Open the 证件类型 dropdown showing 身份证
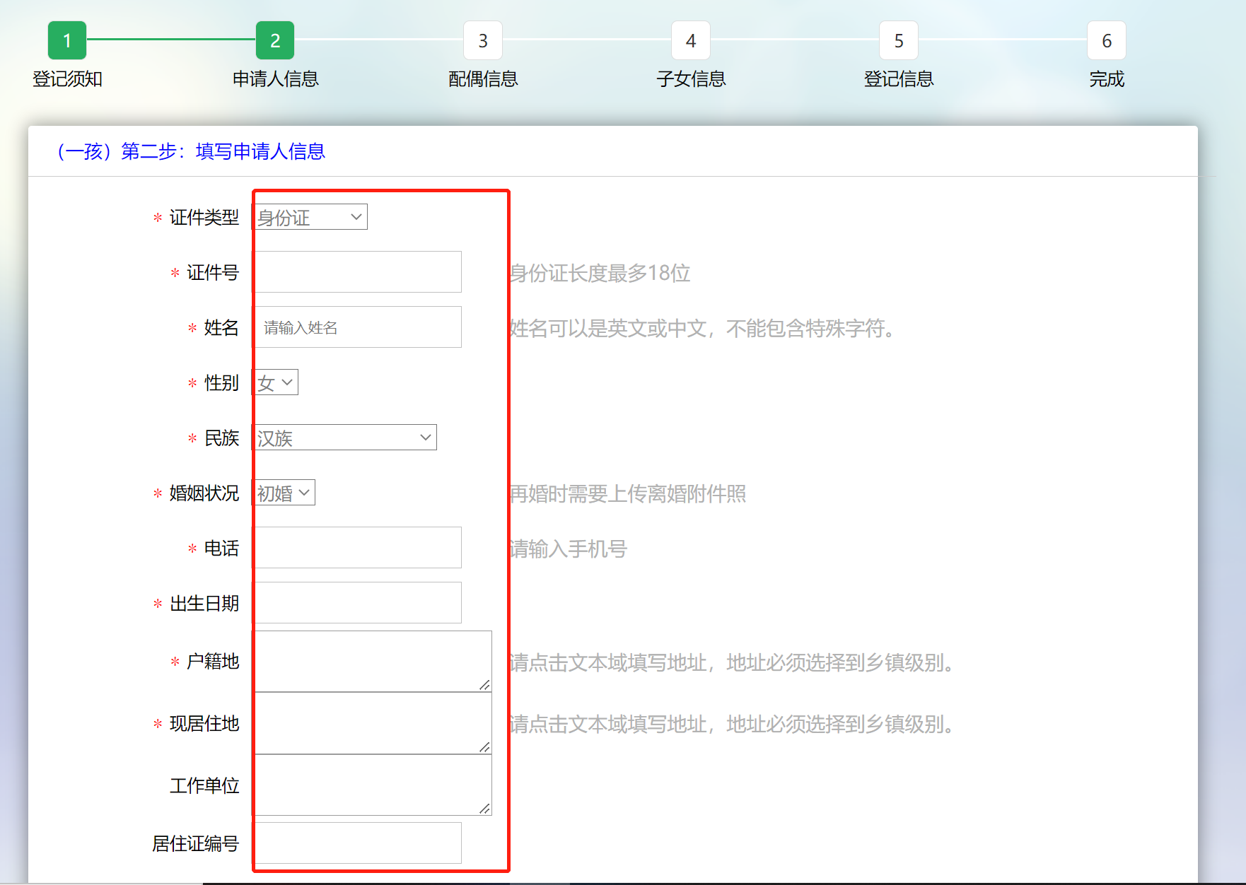 coord(311,217)
